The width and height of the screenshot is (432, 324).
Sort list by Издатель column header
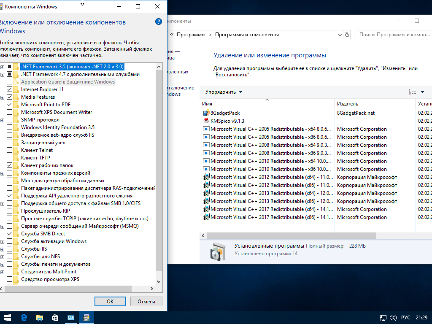pyautogui.click(x=375, y=104)
